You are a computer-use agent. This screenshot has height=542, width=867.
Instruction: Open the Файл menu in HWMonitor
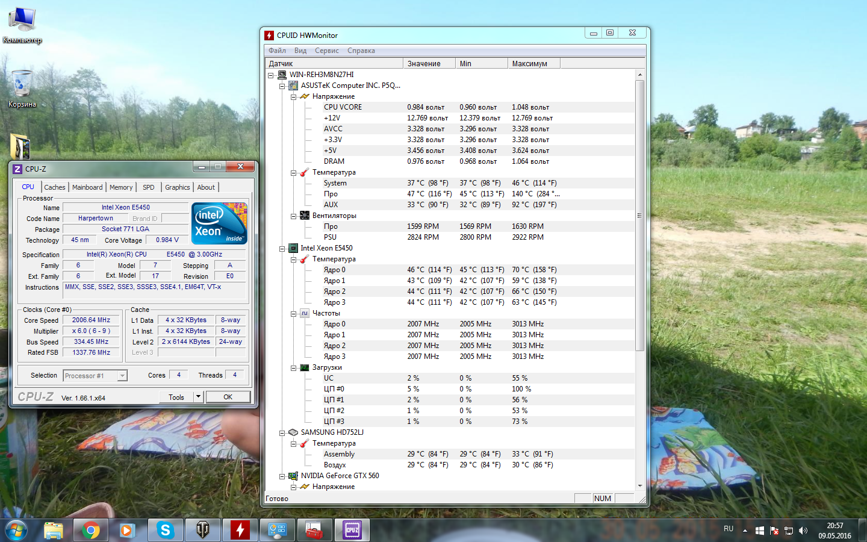[278, 51]
